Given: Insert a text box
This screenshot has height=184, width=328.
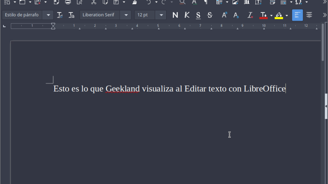Looking at the screenshot, I should point(258,2).
